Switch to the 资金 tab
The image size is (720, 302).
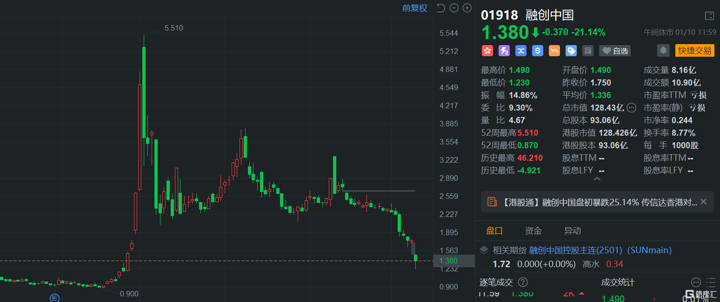click(x=533, y=230)
